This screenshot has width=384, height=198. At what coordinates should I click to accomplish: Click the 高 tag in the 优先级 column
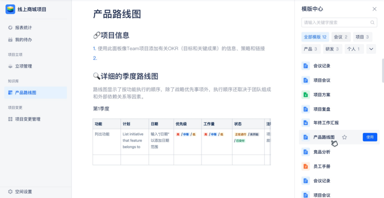[178, 134]
